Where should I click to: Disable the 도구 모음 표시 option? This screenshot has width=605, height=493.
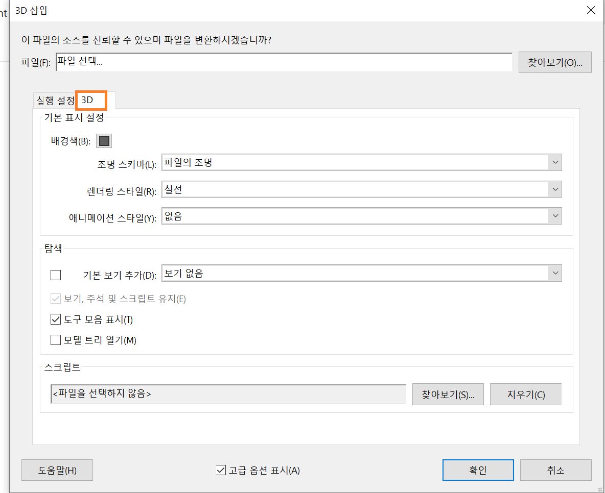pos(56,319)
